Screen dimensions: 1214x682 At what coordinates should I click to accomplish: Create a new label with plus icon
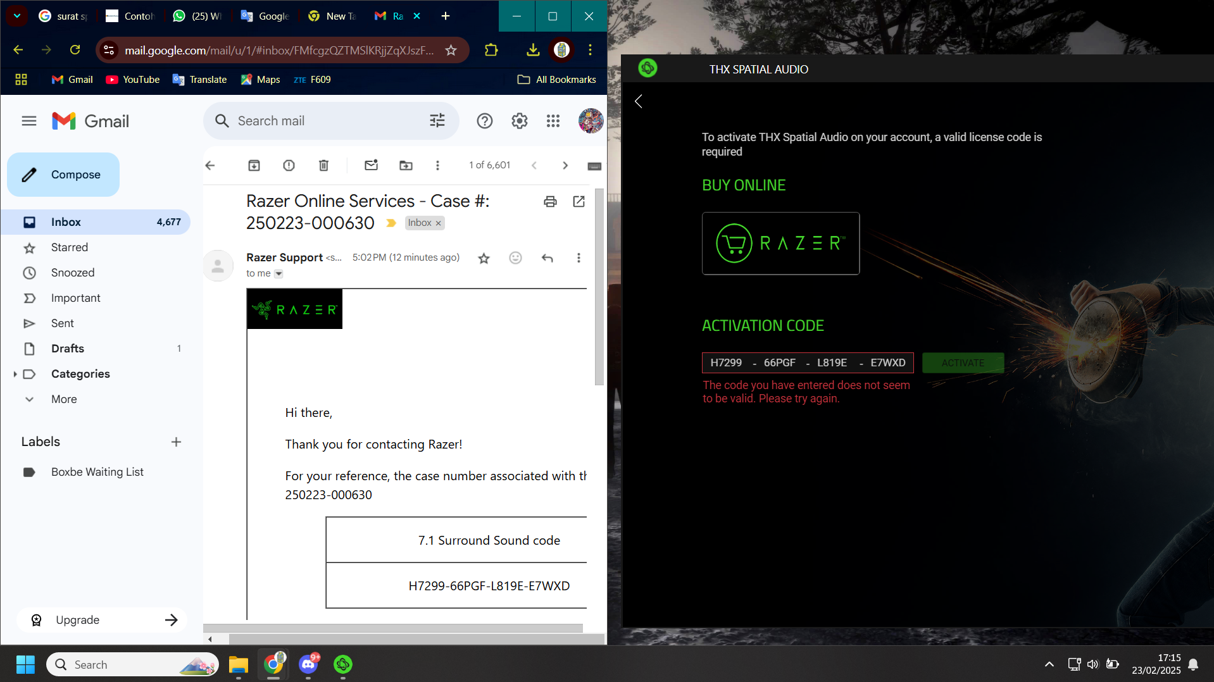coord(176,442)
